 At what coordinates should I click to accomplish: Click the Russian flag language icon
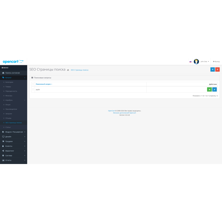tap(190, 62)
